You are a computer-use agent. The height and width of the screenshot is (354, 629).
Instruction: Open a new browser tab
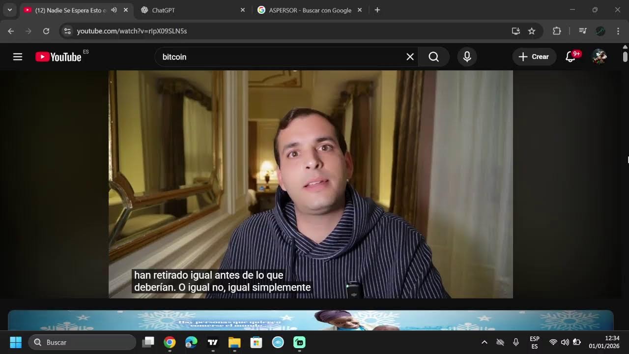[377, 10]
